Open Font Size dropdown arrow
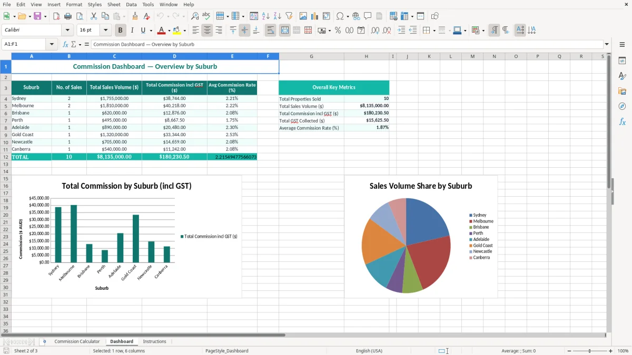Viewport: 632px width, 355px height. [105, 31]
